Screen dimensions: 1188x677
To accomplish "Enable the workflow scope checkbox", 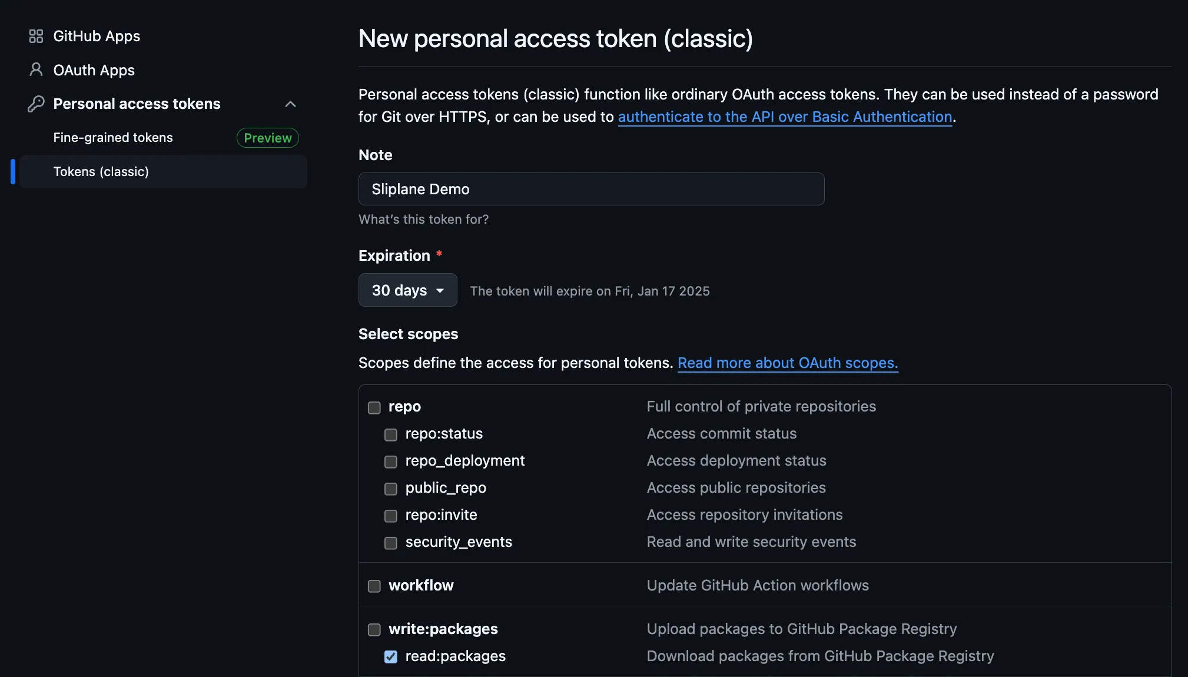I will tap(374, 586).
